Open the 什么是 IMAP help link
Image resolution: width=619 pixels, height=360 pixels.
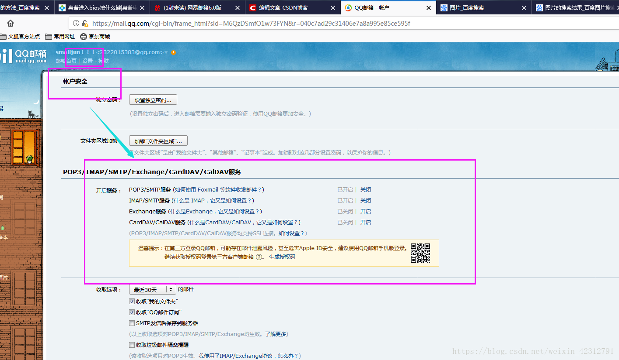coord(213,201)
